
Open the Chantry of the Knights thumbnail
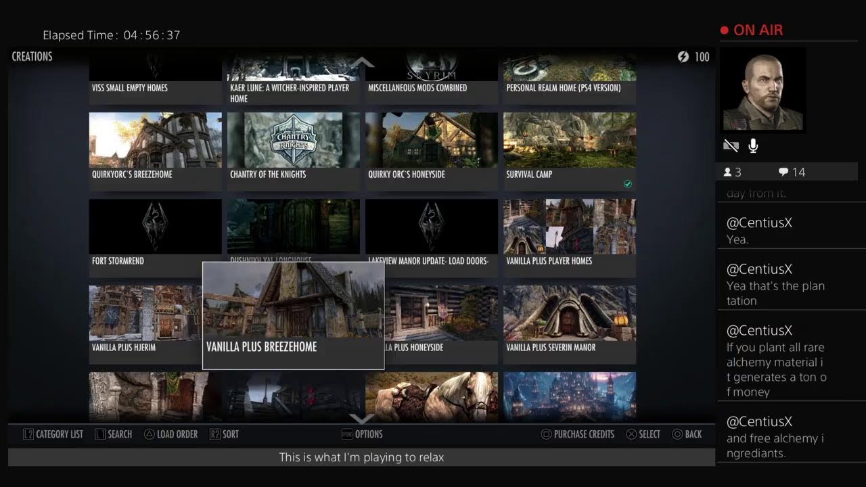point(294,140)
